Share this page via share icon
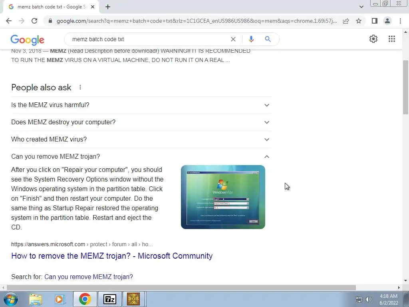Image resolution: width=409 pixels, height=307 pixels. 346,21
